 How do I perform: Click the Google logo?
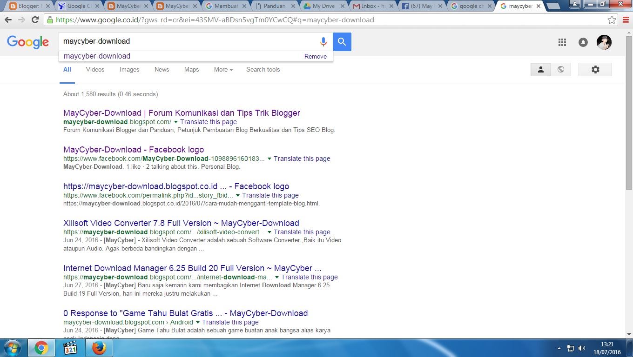[28, 42]
